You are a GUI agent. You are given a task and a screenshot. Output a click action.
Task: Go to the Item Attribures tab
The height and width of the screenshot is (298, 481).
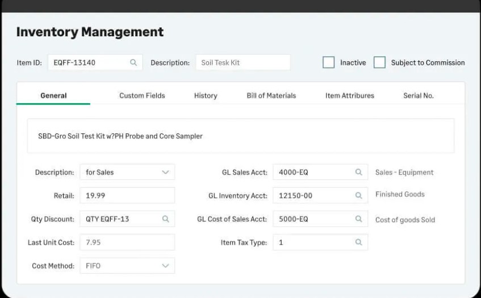[350, 96]
